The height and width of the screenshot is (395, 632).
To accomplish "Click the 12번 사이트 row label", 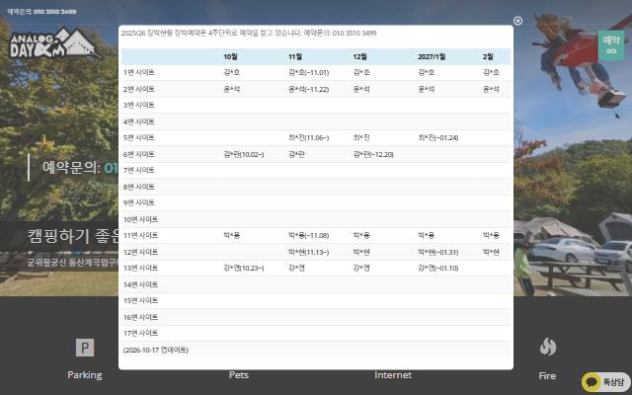I will coord(140,253).
